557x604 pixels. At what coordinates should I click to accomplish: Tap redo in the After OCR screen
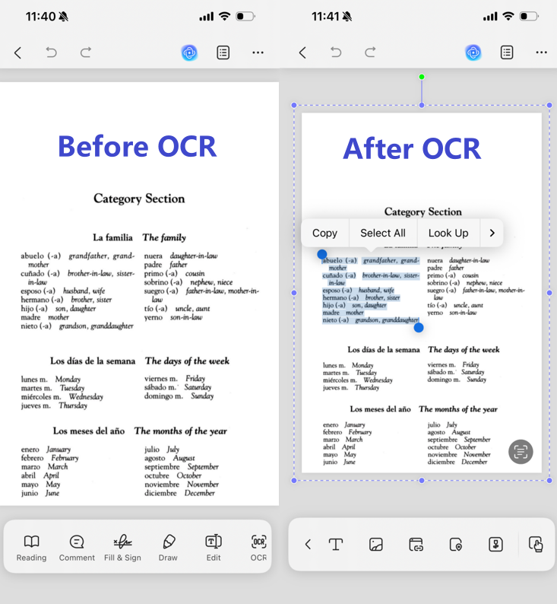[x=370, y=52]
